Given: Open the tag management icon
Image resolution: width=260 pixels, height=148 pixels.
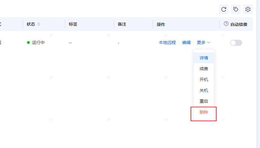Looking at the screenshot, I should 236,9.
